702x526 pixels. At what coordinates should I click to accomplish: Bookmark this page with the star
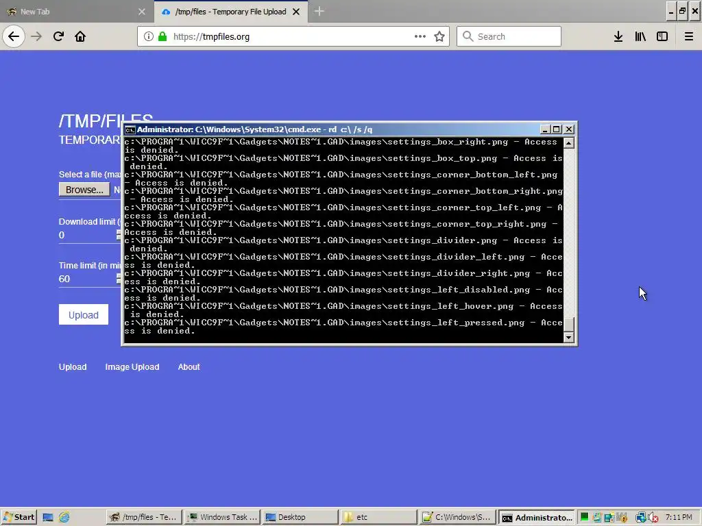pos(439,36)
